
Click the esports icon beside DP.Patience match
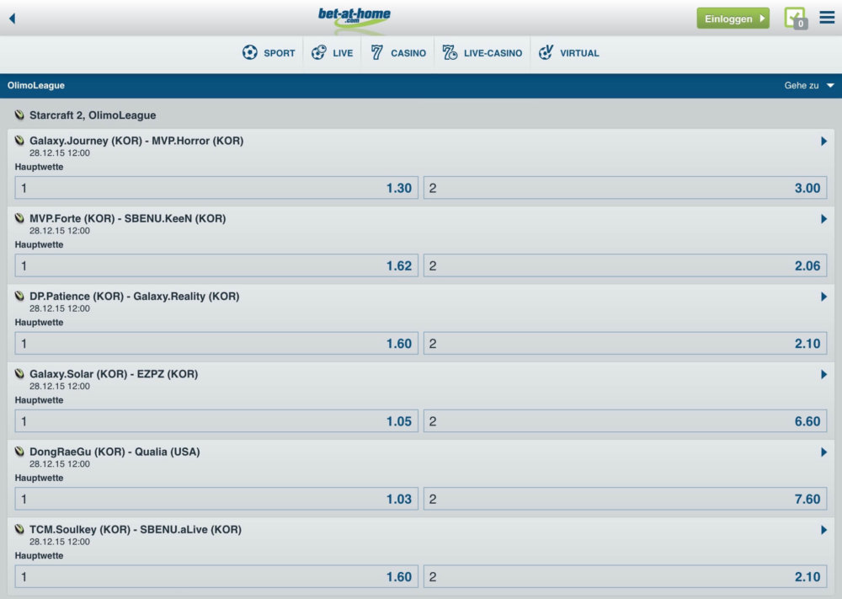19,296
